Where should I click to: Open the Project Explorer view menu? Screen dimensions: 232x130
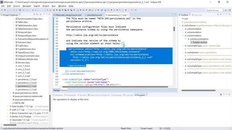pos(44,14)
